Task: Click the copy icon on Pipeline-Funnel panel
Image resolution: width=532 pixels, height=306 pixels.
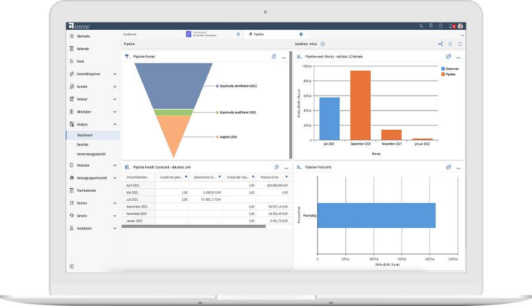Action: point(274,56)
